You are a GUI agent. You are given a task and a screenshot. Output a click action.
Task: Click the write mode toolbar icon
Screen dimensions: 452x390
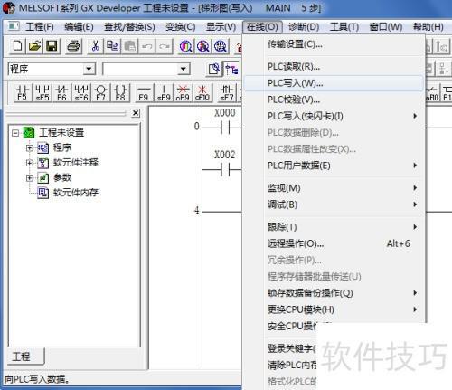[x=214, y=69]
